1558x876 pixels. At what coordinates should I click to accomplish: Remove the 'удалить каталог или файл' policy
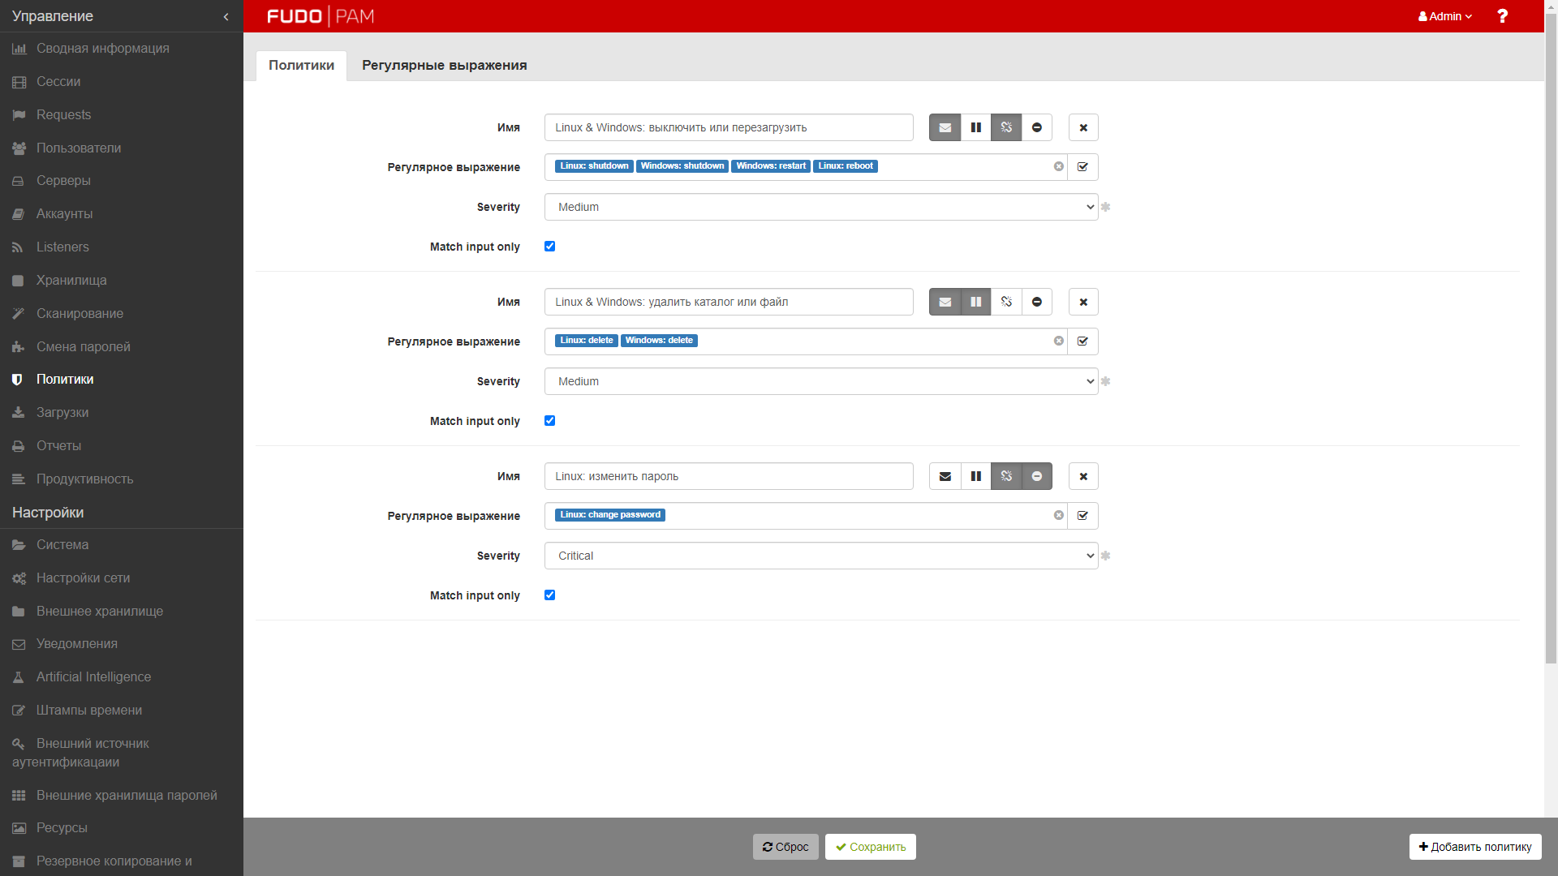pos(1082,302)
